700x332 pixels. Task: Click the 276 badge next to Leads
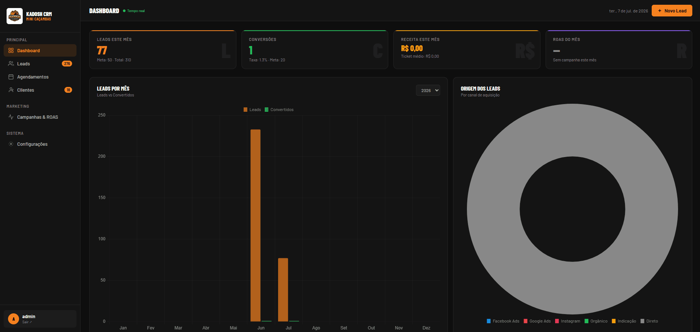point(67,64)
